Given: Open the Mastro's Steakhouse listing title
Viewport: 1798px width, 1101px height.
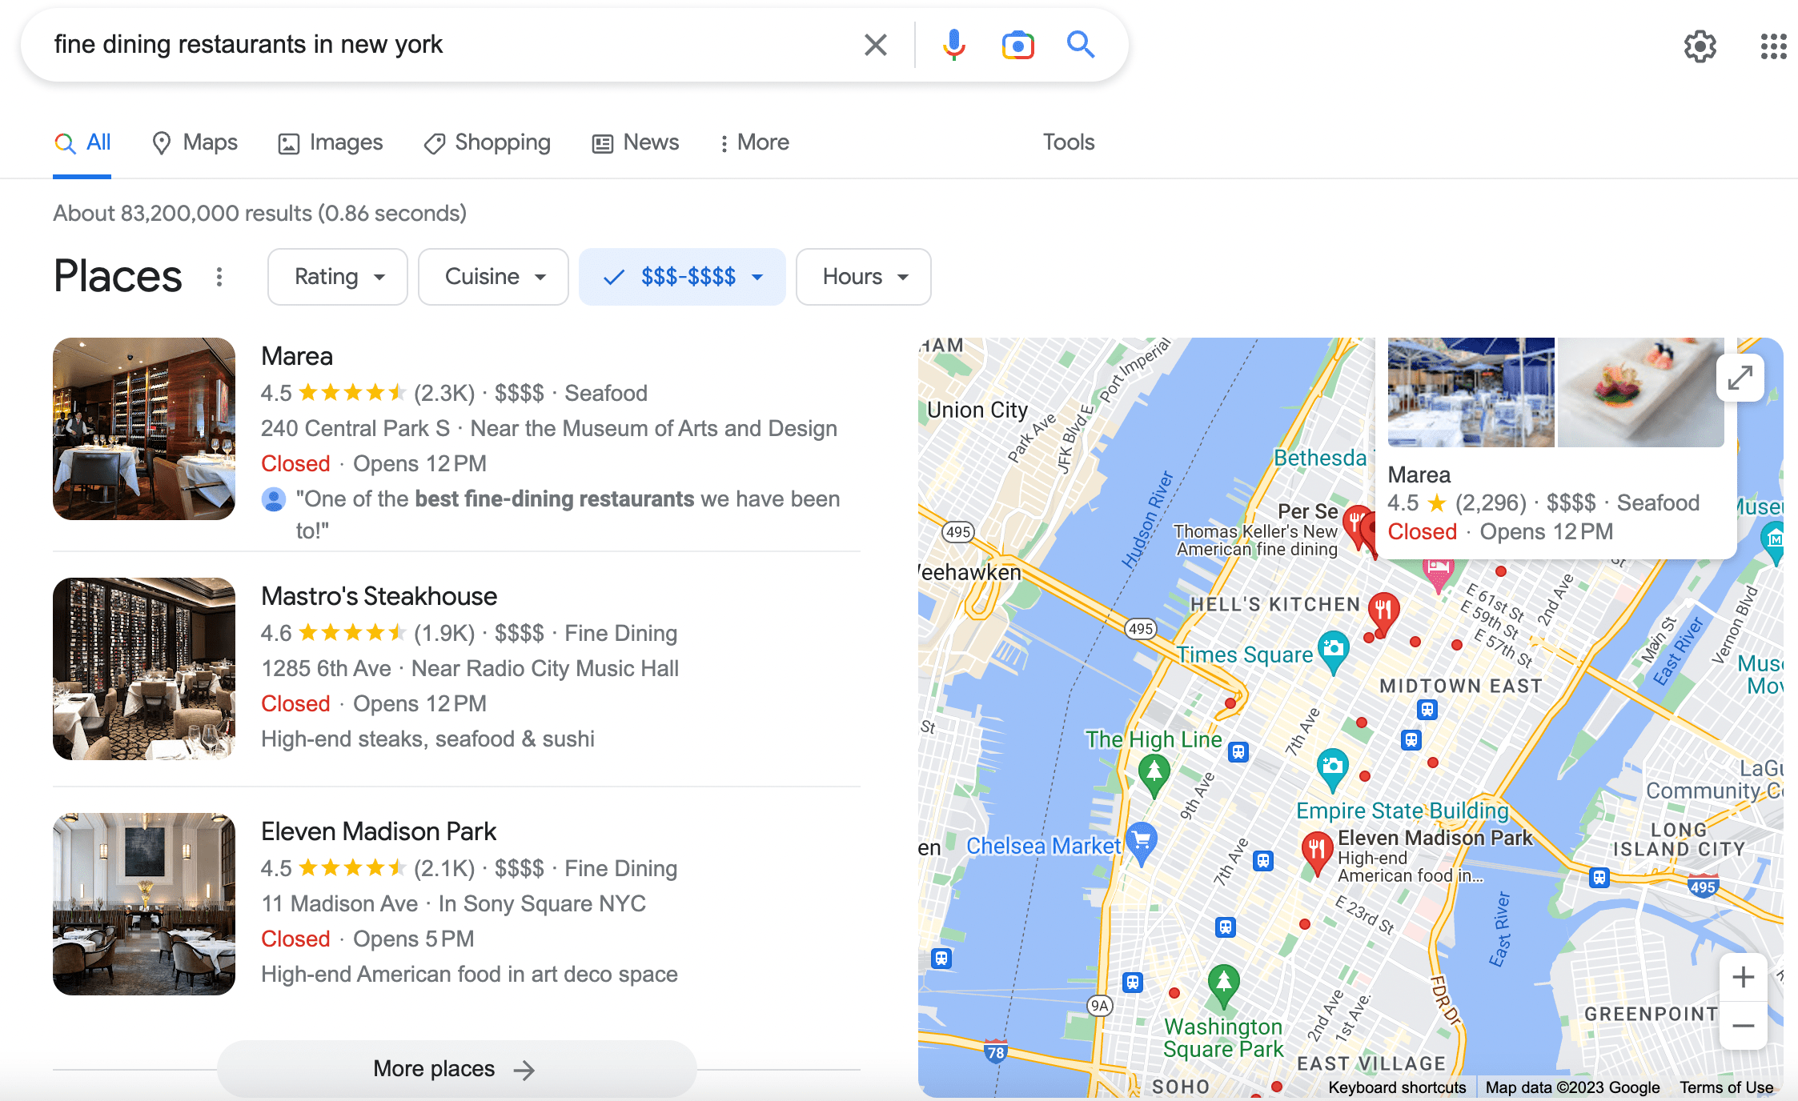Looking at the screenshot, I should click(x=379, y=596).
